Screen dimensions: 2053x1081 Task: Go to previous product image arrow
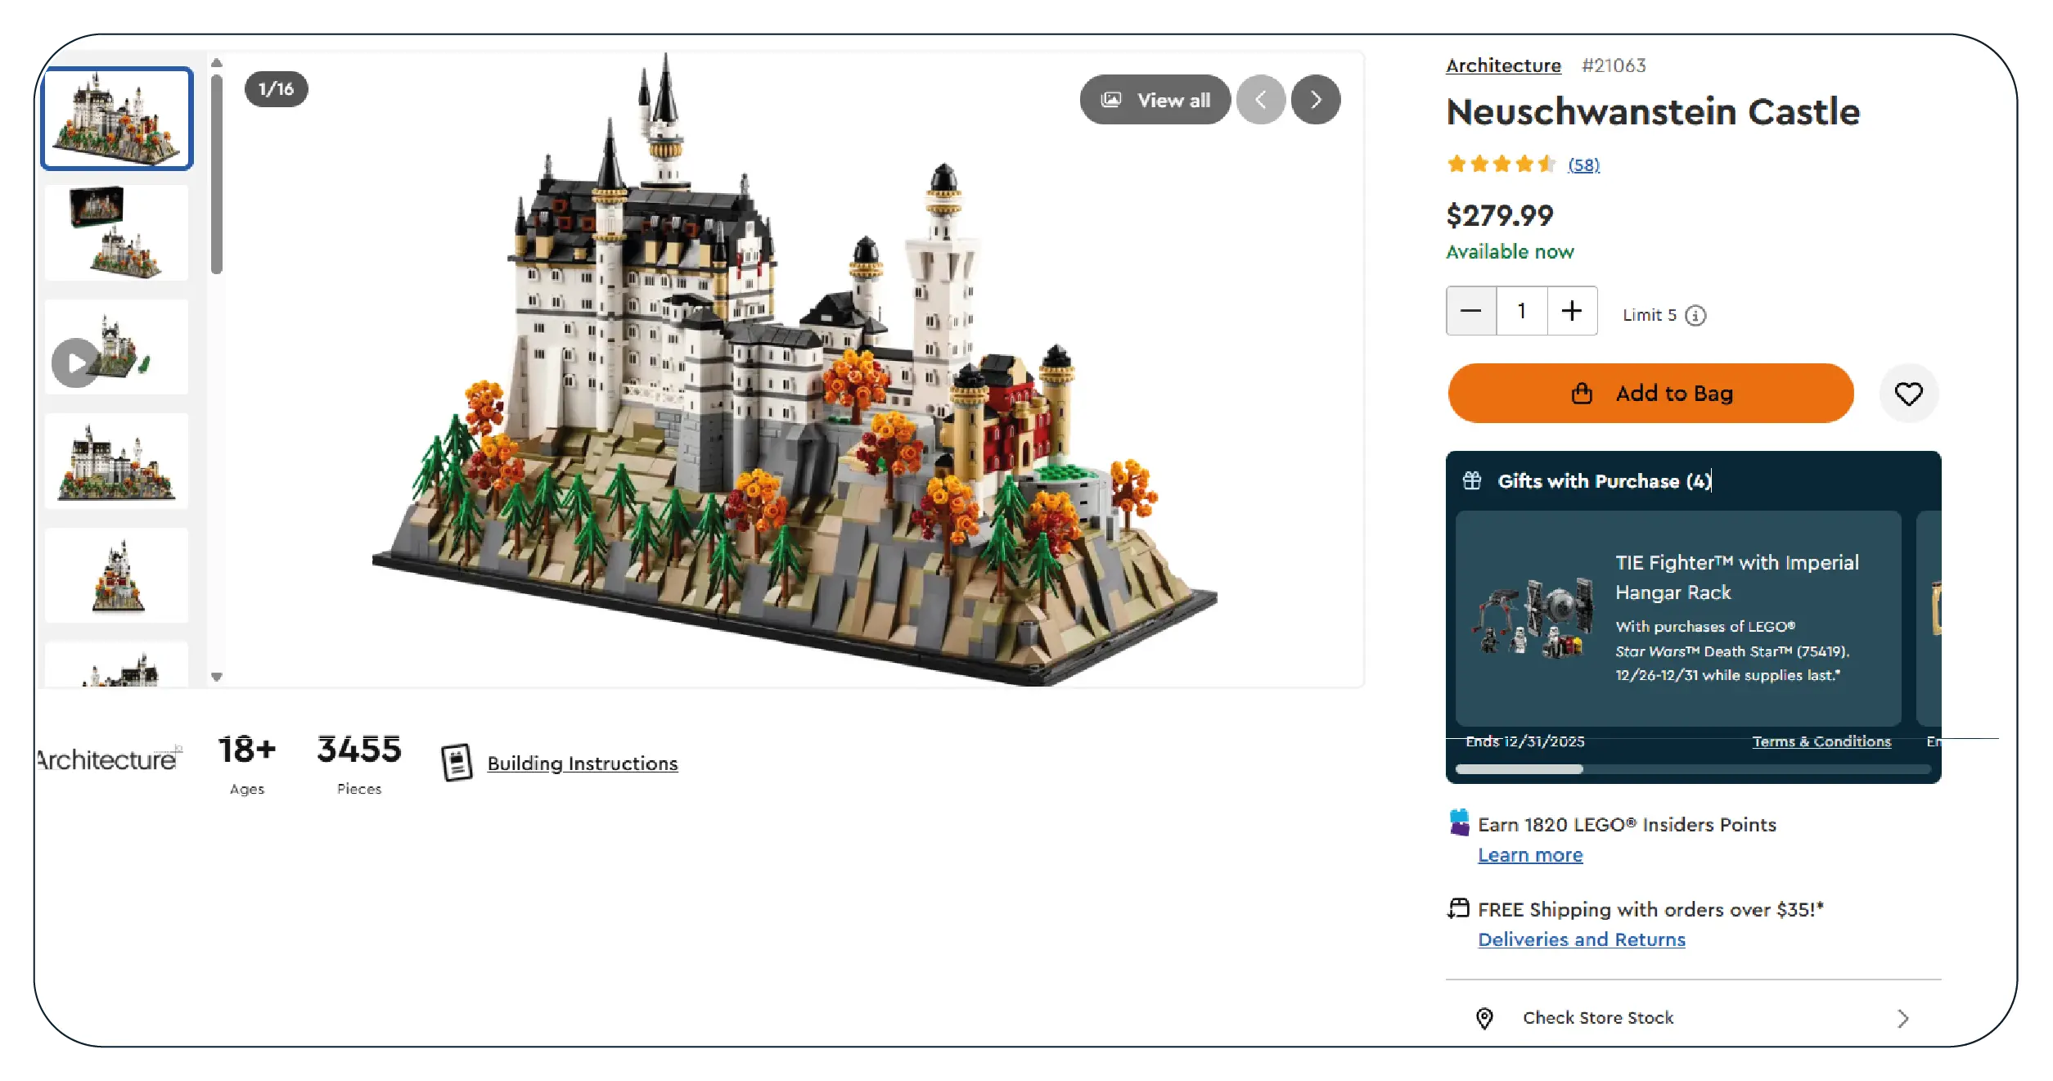pyautogui.click(x=1260, y=100)
